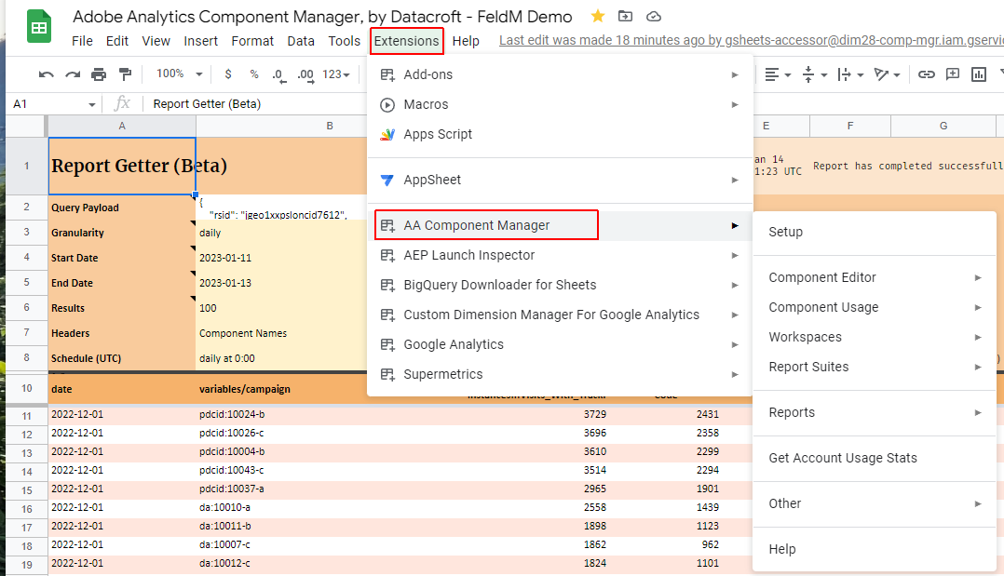Click the Insert comment icon
This screenshot has width=1004, height=576.
tap(953, 74)
